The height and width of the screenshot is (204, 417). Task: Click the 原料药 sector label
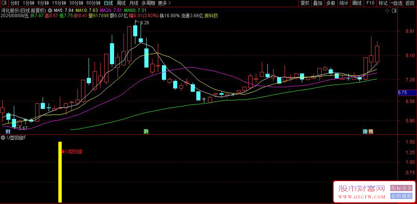(x=211, y=16)
